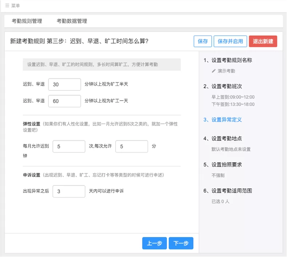Focus the full-day absence field showing 60
This screenshot has height=257, width=287.
pyautogui.click(x=64, y=101)
